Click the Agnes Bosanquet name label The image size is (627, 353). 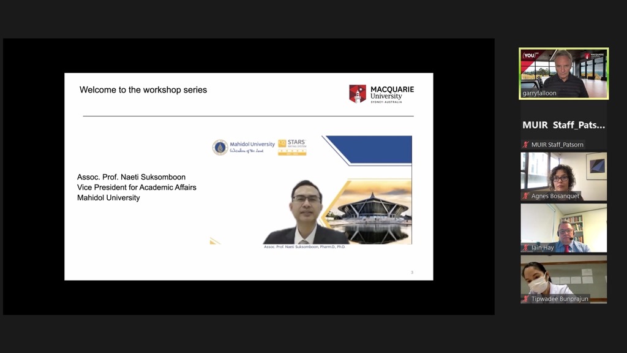pos(556,196)
